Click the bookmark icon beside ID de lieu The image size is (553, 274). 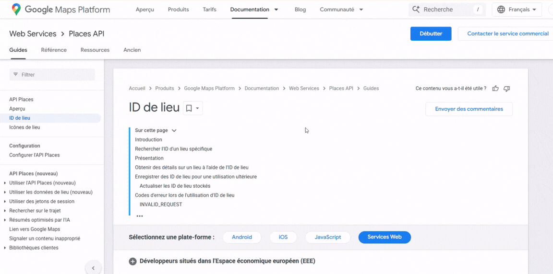point(189,108)
